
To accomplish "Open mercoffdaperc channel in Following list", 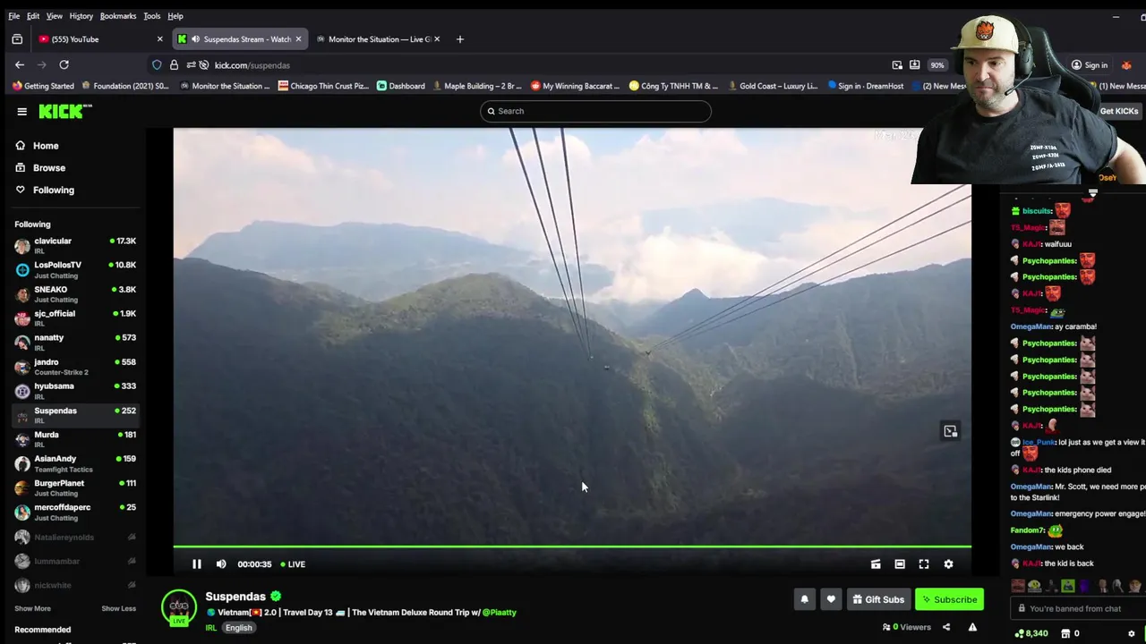I will pos(75,512).
